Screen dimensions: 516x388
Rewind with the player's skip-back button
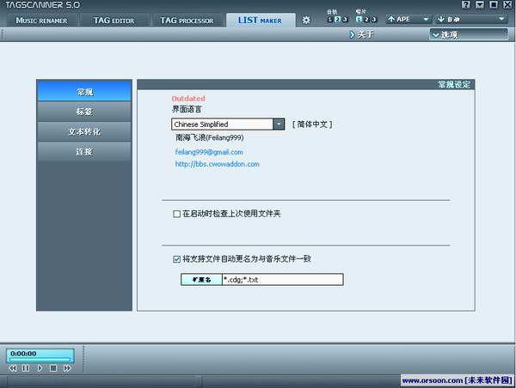(13, 368)
